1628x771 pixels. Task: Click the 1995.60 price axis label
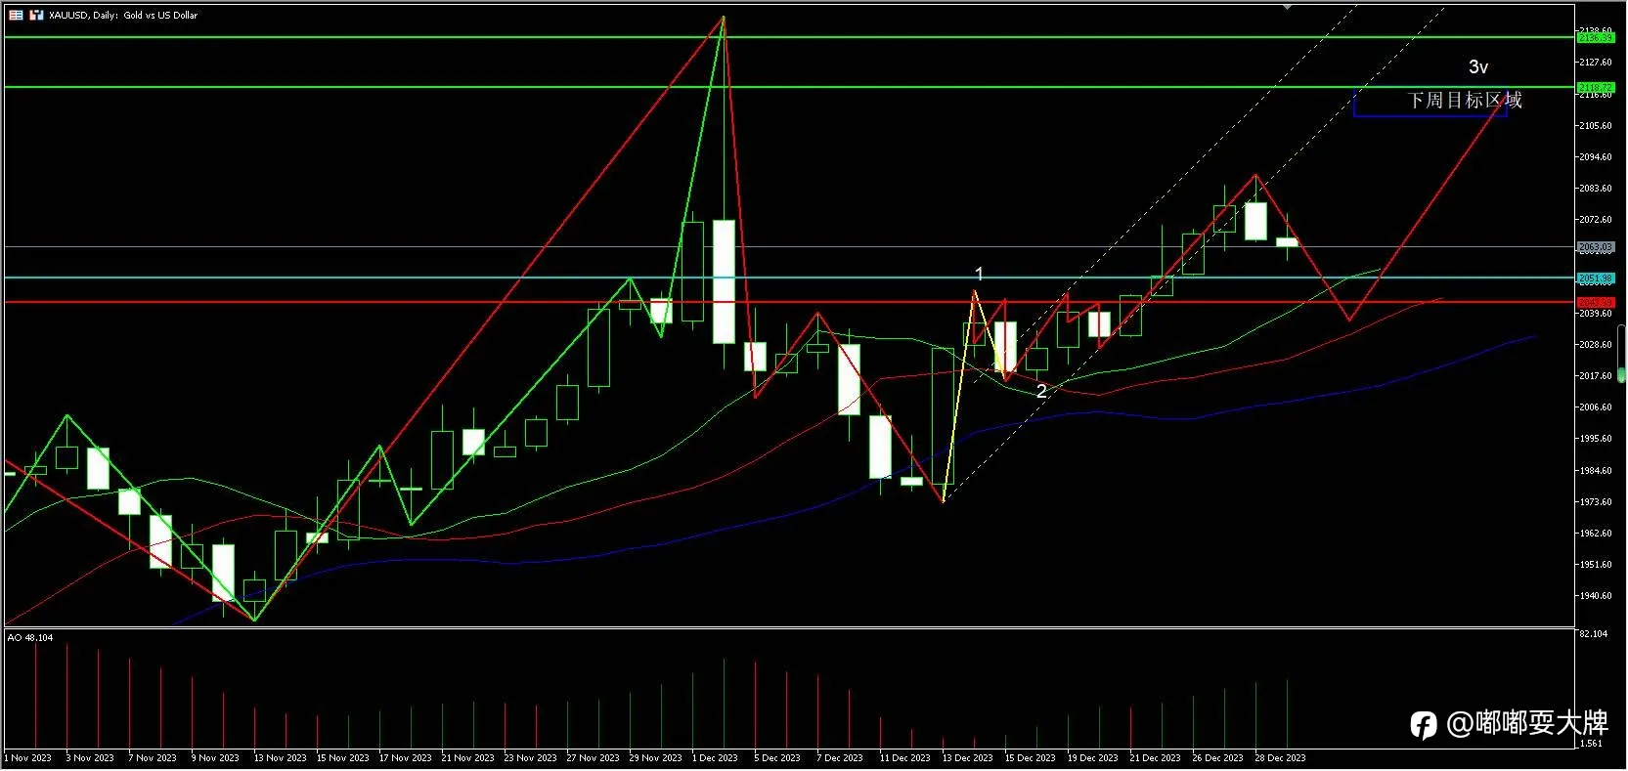1595,439
